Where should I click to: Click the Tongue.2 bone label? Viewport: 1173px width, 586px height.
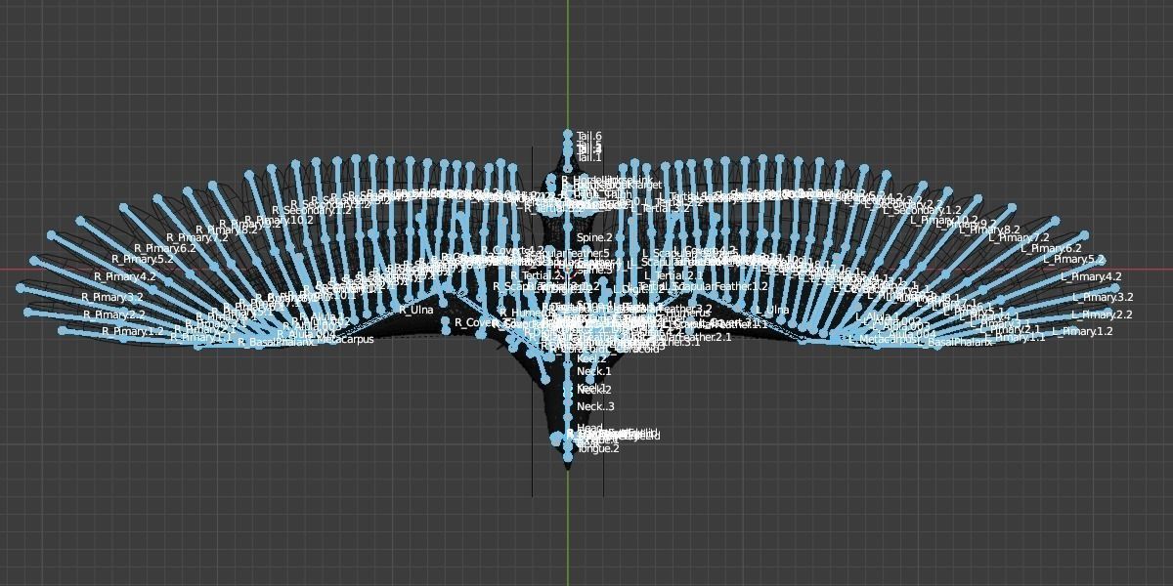coord(598,448)
